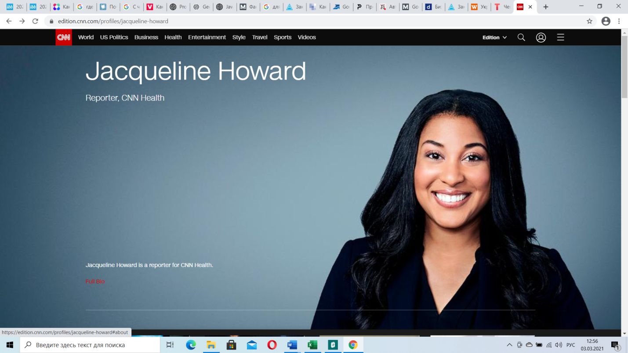Open File Explorer from the taskbar

click(x=211, y=345)
